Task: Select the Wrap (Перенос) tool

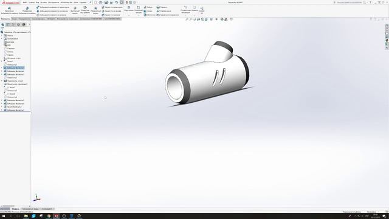Action: click(x=162, y=7)
